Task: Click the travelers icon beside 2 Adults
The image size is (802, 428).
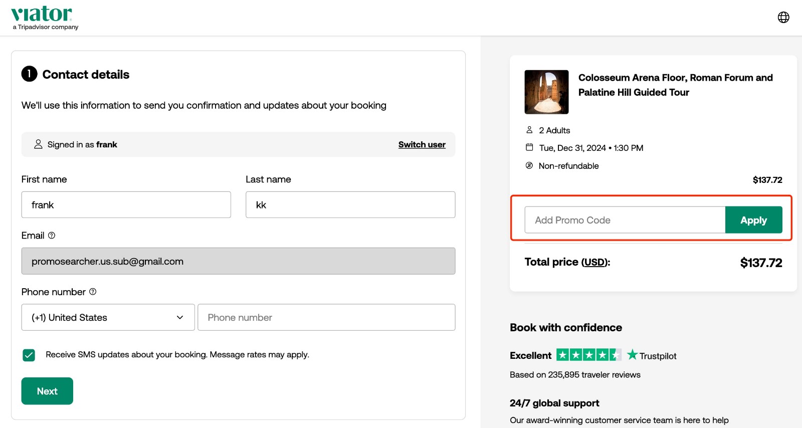Action: (x=529, y=130)
